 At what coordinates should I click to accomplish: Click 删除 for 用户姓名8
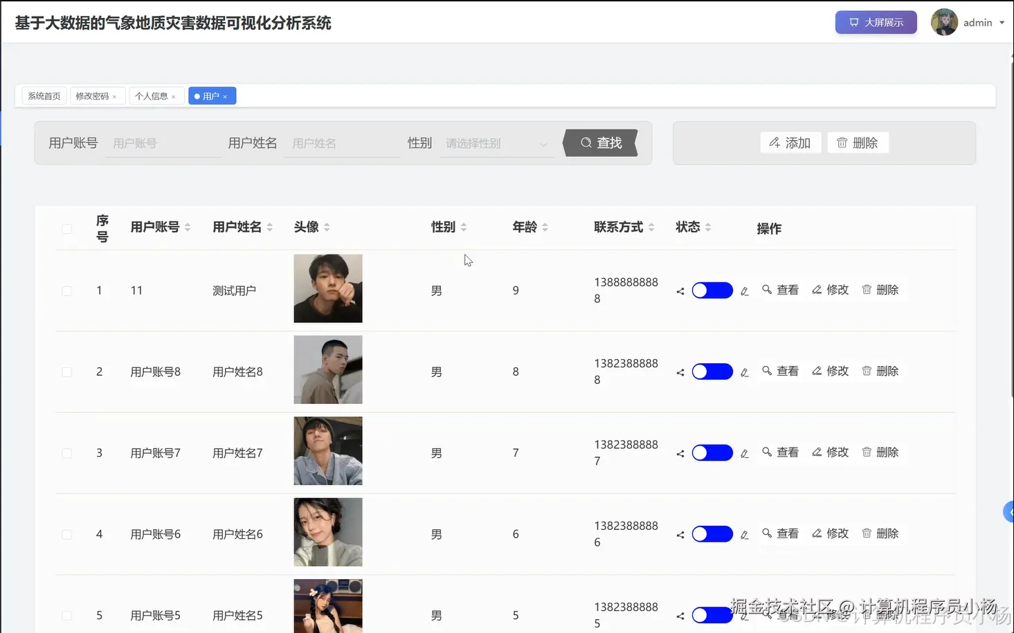(880, 371)
